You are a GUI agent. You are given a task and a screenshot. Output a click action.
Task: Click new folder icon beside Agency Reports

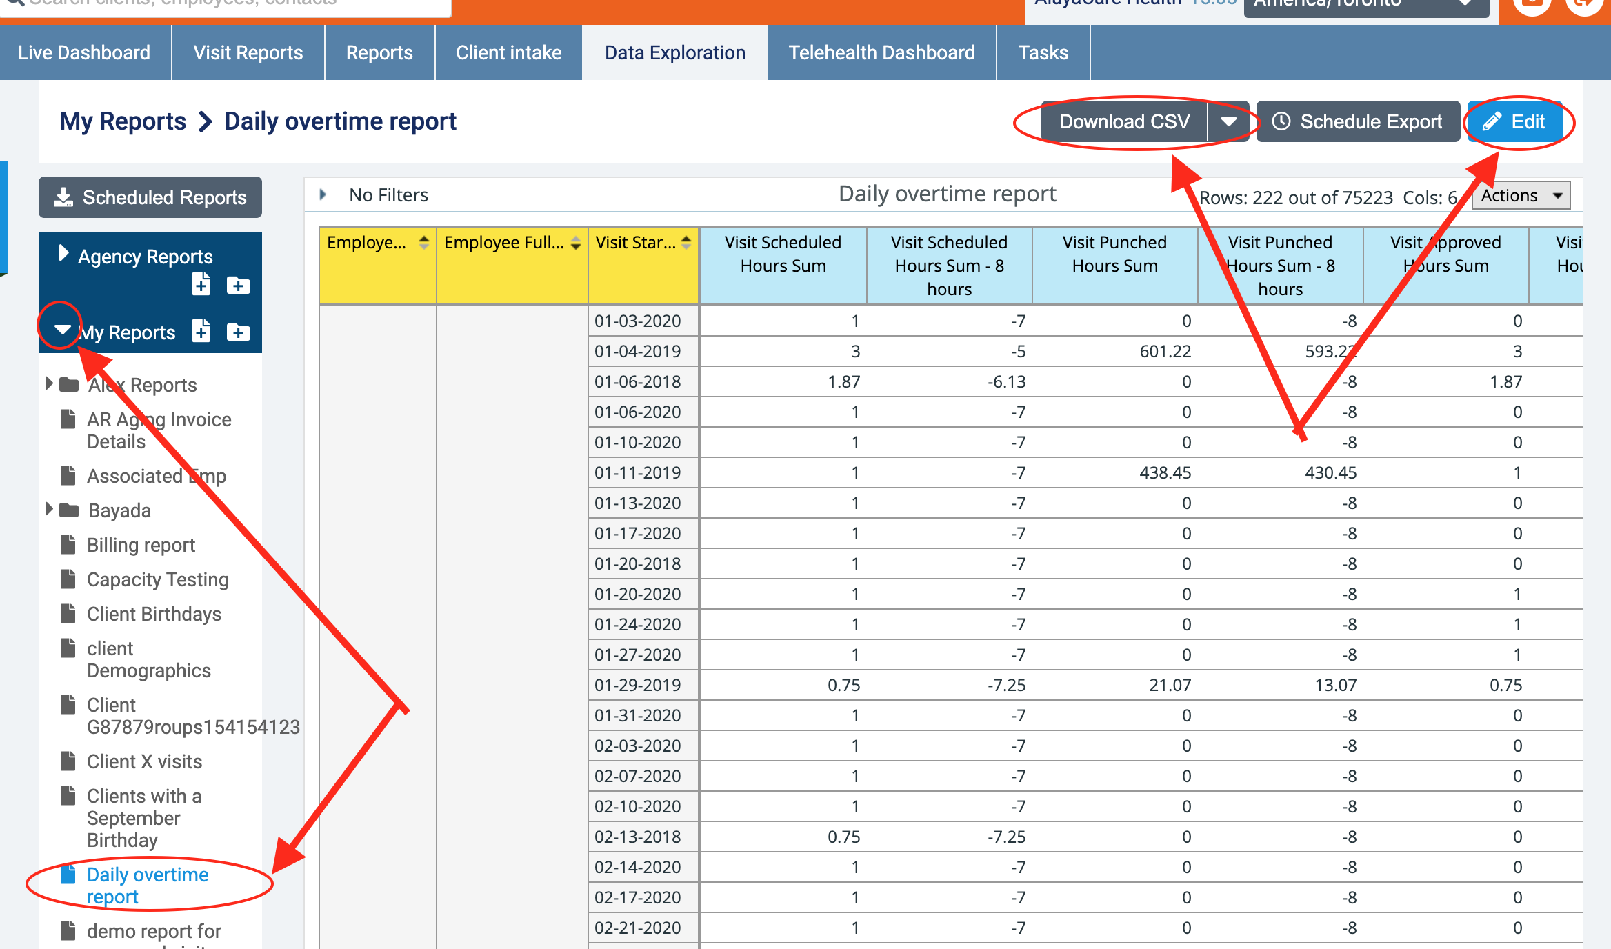tap(238, 285)
